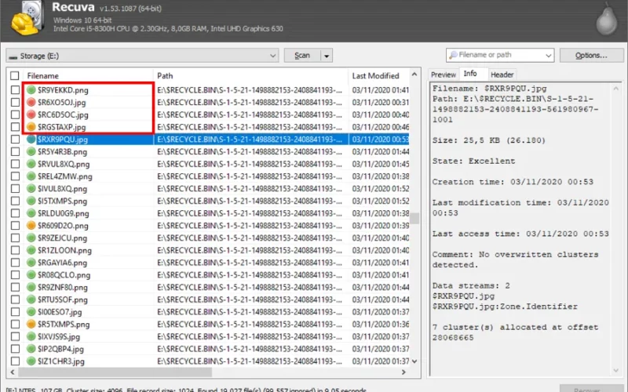This screenshot has height=392, width=628.
Task: Click the orange status icon beside $RGSTAXP.jpg
Action: pyautogui.click(x=31, y=127)
